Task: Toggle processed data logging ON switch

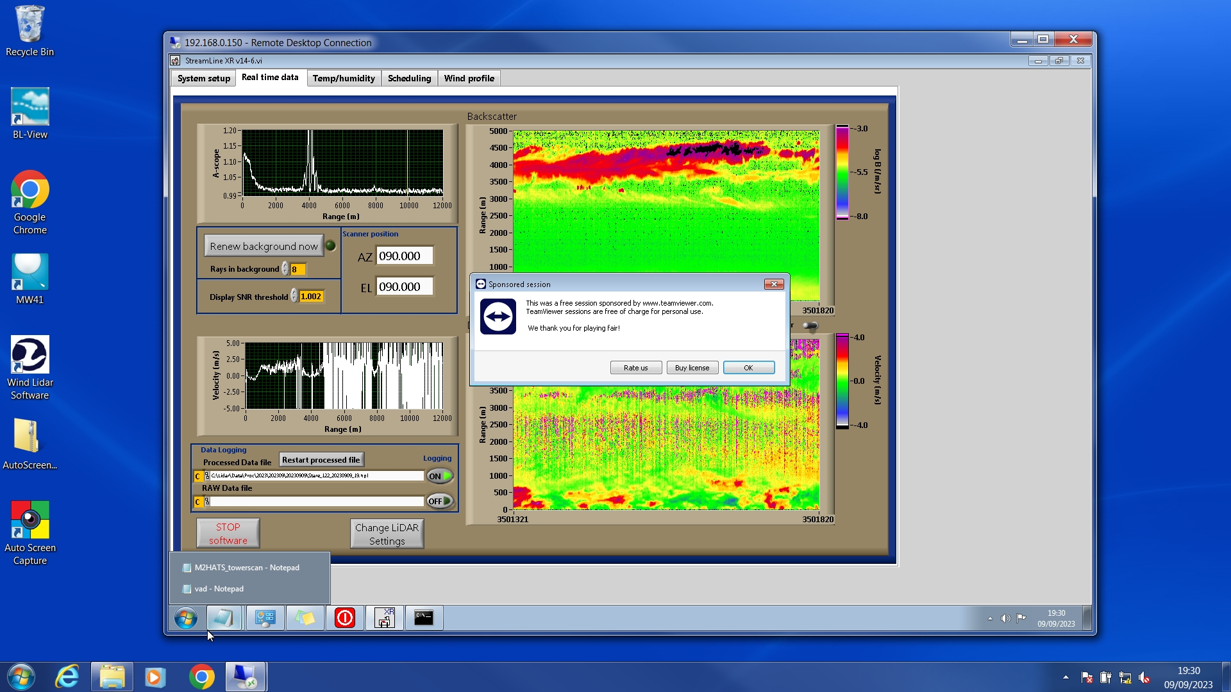Action: click(440, 476)
